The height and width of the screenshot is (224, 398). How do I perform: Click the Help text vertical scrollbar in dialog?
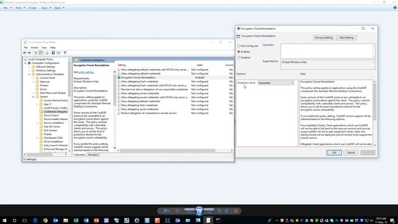pos(374,101)
